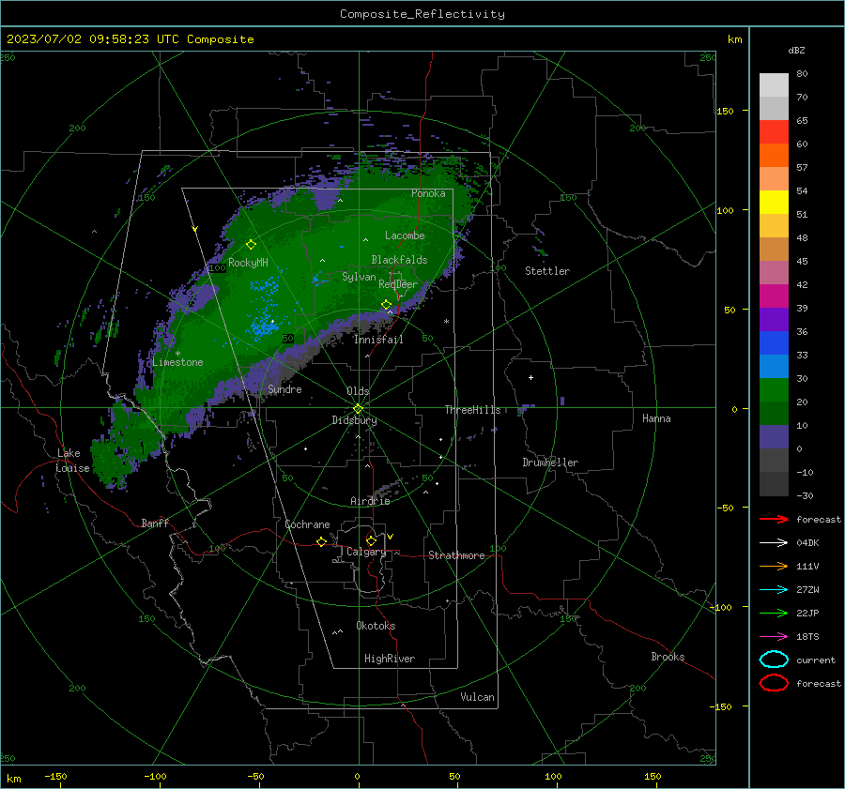Click the Banff label
Image resolution: width=845 pixels, height=789 pixels.
click(x=155, y=523)
